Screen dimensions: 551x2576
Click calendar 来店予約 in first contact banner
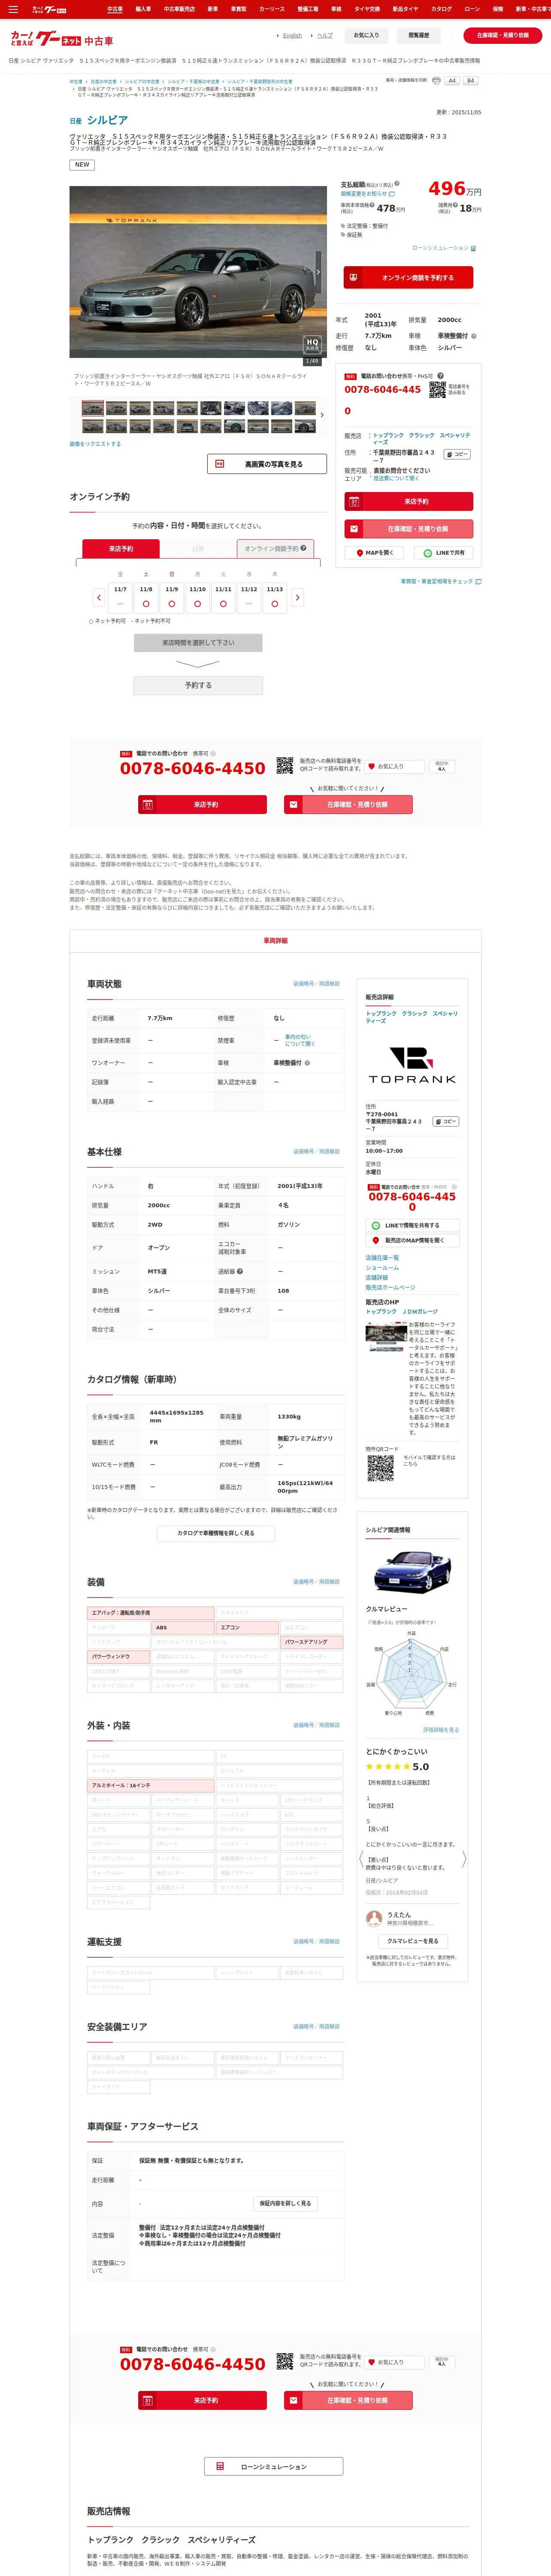click(202, 804)
